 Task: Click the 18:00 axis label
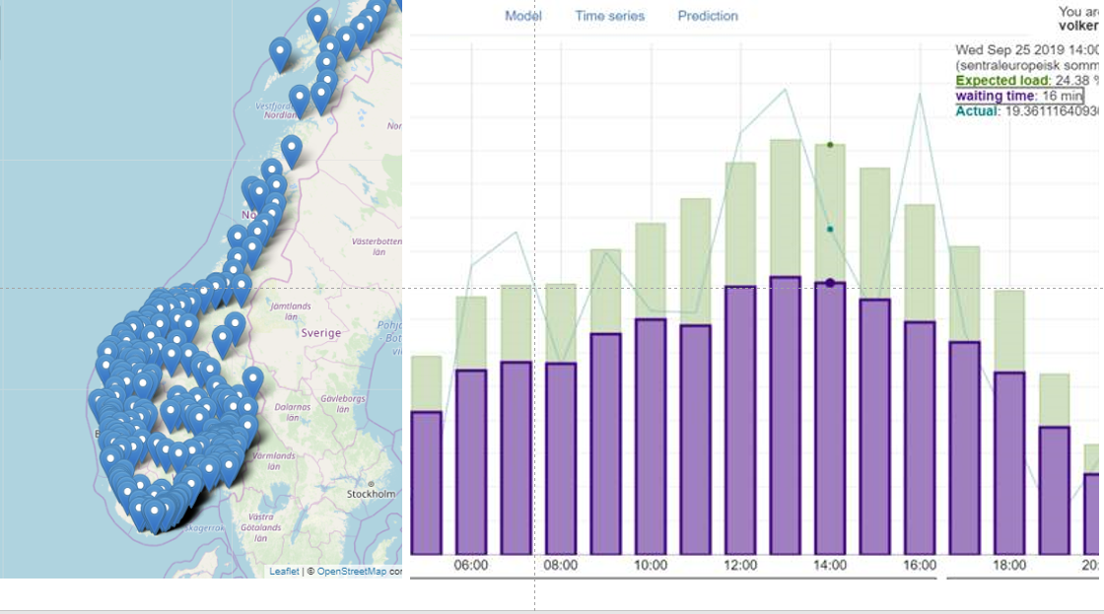1009,565
